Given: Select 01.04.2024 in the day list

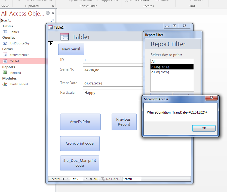Looking at the screenshot, I should click(x=172, y=67).
